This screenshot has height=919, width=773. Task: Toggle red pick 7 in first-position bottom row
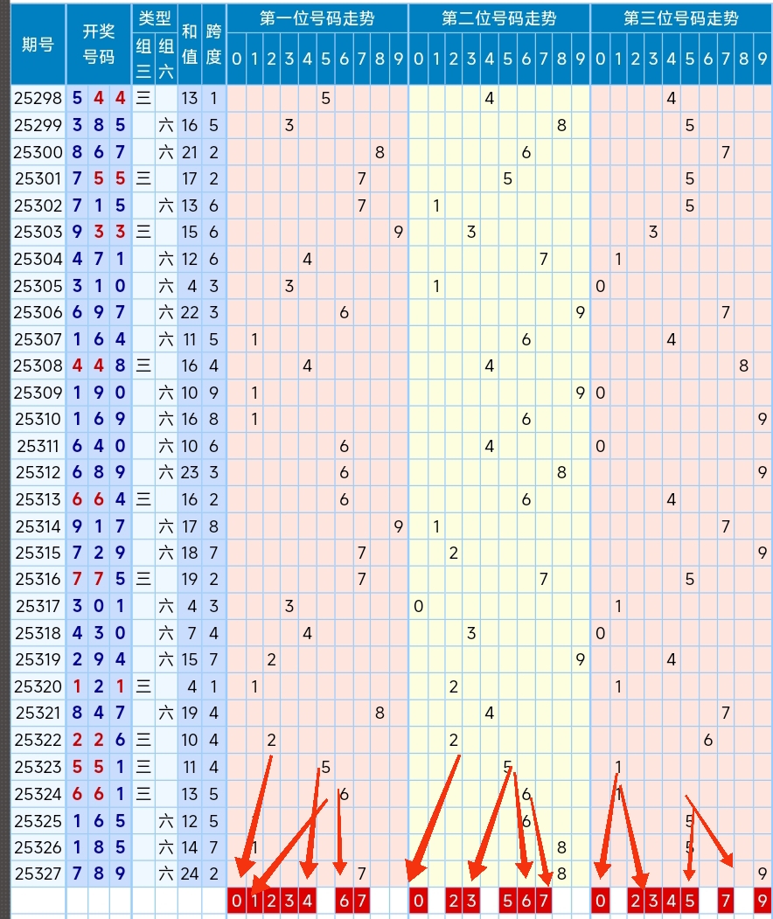tap(362, 901)
